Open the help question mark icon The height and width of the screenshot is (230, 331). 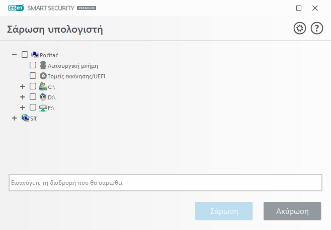coord(316,29)
